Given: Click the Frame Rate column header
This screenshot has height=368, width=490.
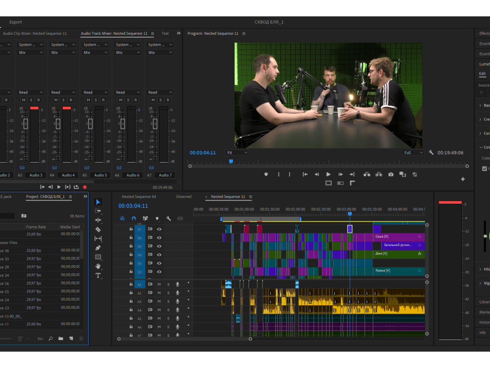Looking at the screenshot, I should pyautogui.click(x=36, y=227).
